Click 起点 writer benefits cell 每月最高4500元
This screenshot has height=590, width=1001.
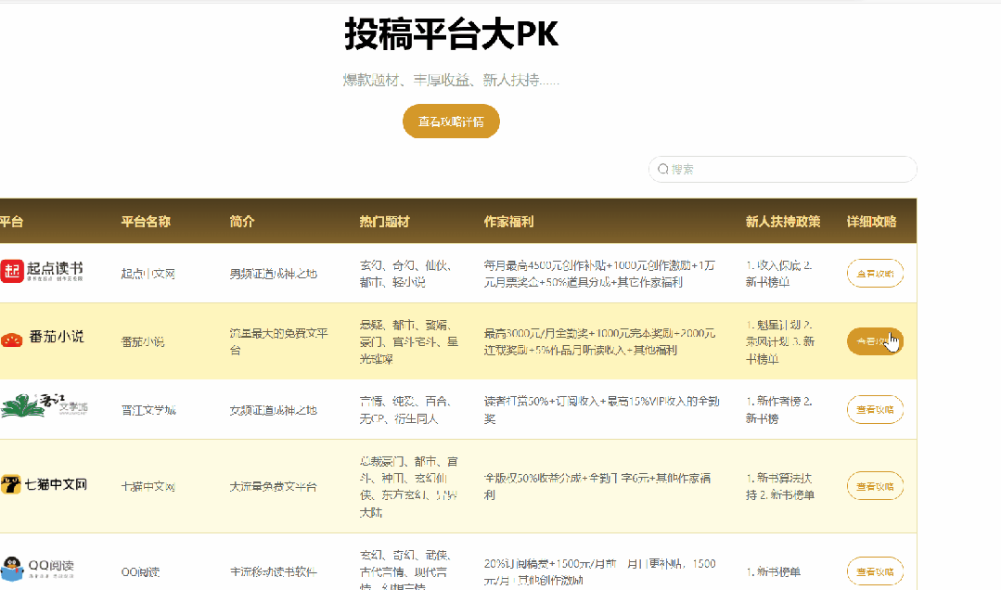pyautogui.click(x=599, y=274)
